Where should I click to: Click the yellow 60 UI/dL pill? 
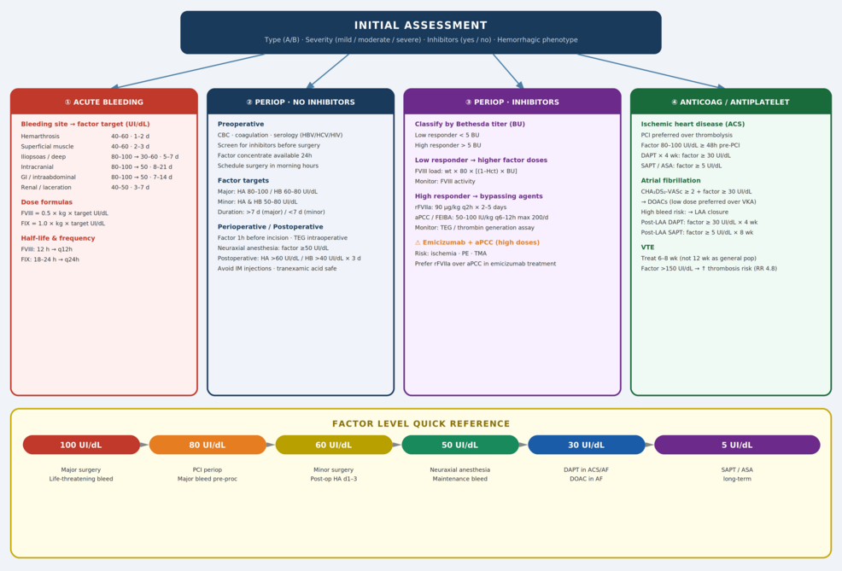[x=334, y=445]
